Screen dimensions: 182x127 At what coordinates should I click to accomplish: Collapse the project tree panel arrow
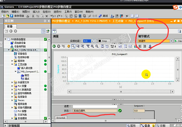[x=49, y=21]
